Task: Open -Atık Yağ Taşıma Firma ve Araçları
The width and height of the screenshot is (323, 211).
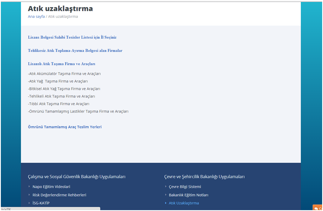Action: click(x=58, y=81)
